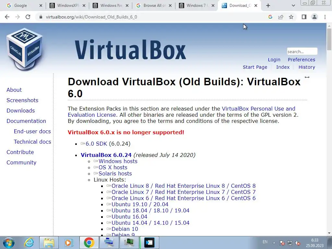Screen dimensions: 332x249
Task: Open the Login link
Action: click(274, 60)
